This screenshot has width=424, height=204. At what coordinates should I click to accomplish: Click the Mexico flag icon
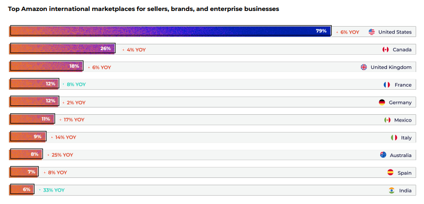(387, 120)
